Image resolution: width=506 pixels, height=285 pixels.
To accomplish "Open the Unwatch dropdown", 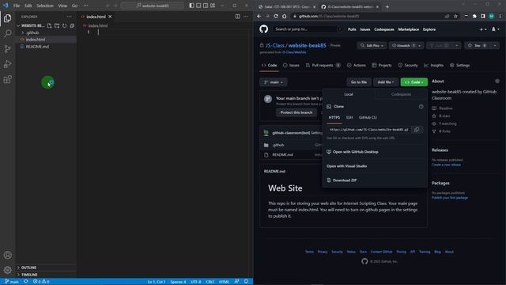I will [x=406, y=46].
